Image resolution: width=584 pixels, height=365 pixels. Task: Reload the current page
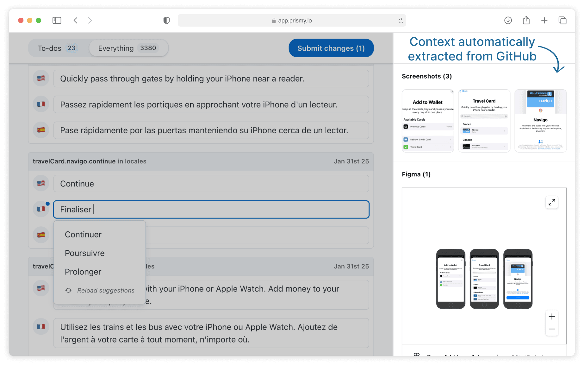401,20
